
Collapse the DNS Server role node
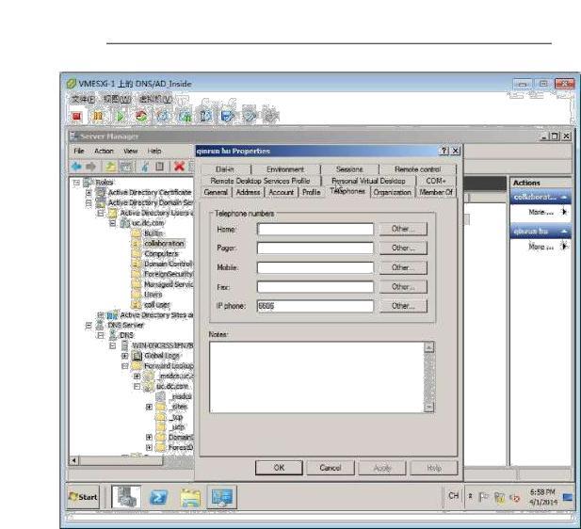[89, 326]
